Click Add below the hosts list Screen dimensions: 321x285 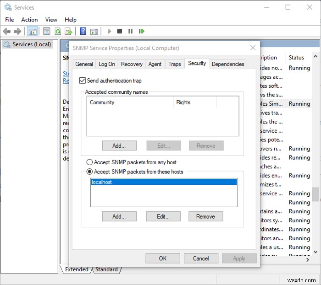point(119,216)
